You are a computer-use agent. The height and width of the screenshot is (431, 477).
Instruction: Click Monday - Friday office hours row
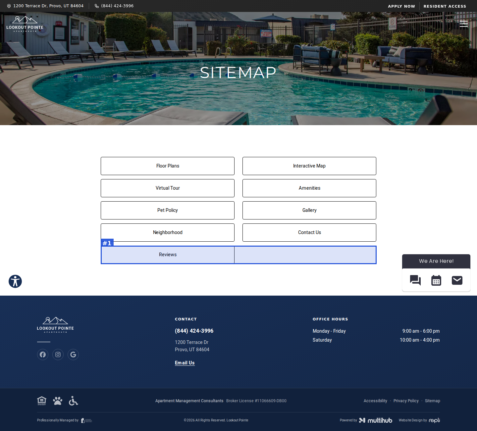point(376,331)
